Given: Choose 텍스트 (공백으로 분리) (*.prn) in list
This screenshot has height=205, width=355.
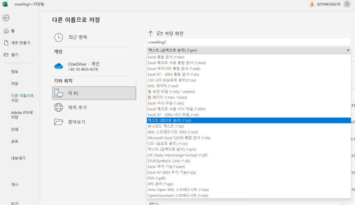Looking at the screenshot, I should pos(249,149).
